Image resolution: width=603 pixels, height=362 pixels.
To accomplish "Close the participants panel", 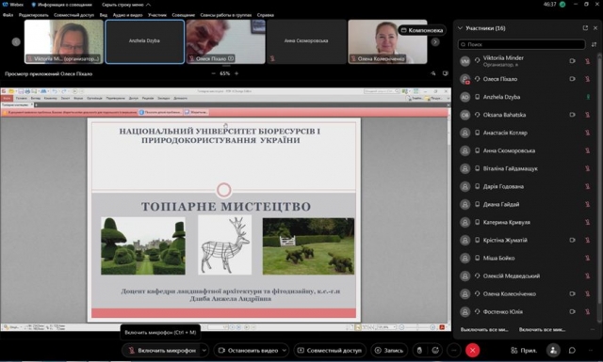I will click(595, 28).
